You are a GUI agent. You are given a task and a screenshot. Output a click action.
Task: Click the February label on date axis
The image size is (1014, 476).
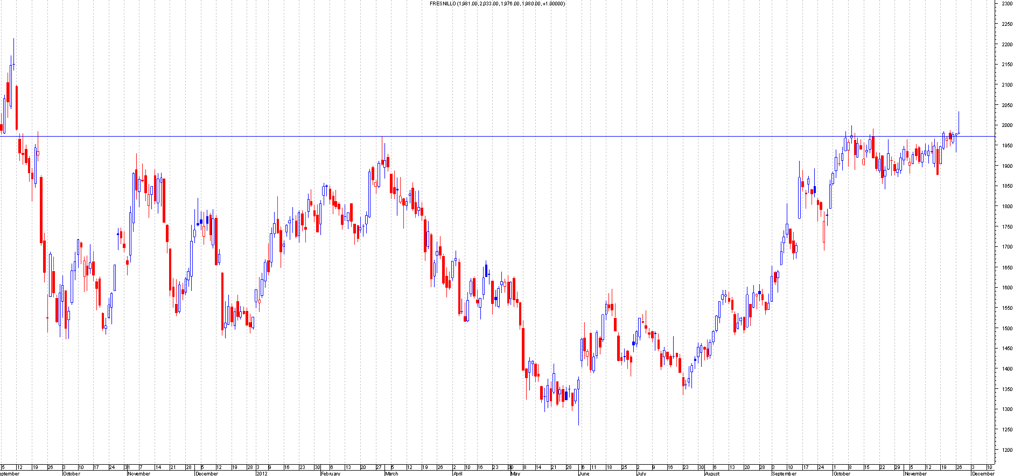(x=330, y=474)
